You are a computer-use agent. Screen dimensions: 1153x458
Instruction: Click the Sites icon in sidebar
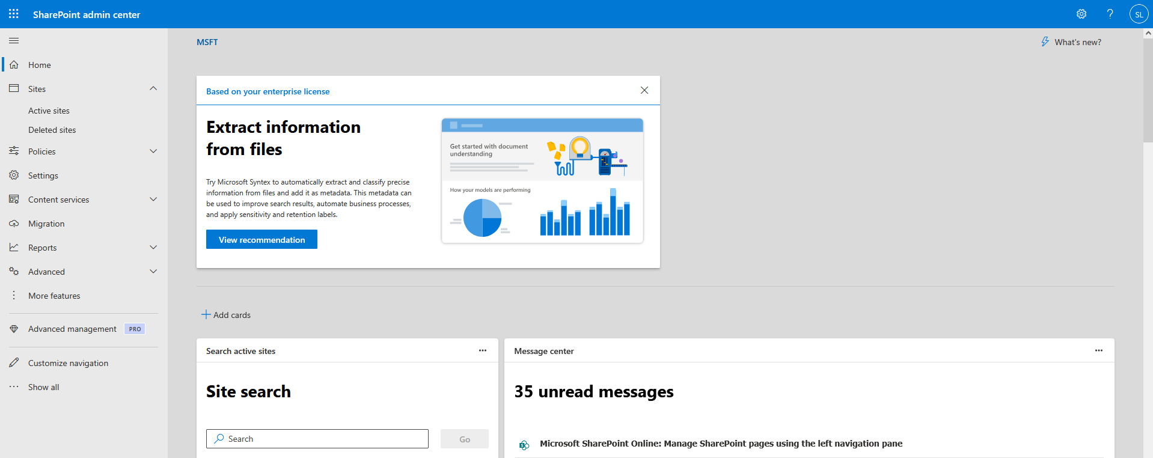tap(14, 88)
